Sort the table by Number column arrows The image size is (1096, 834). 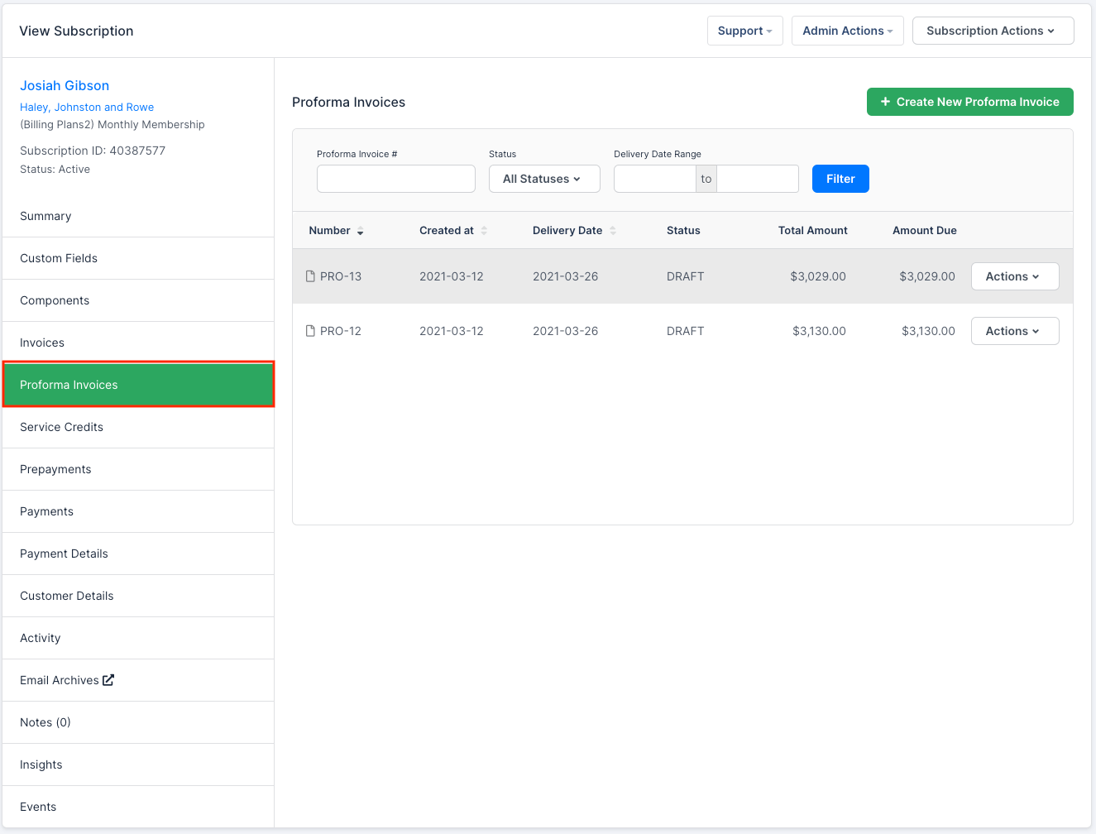click(360, 231)
